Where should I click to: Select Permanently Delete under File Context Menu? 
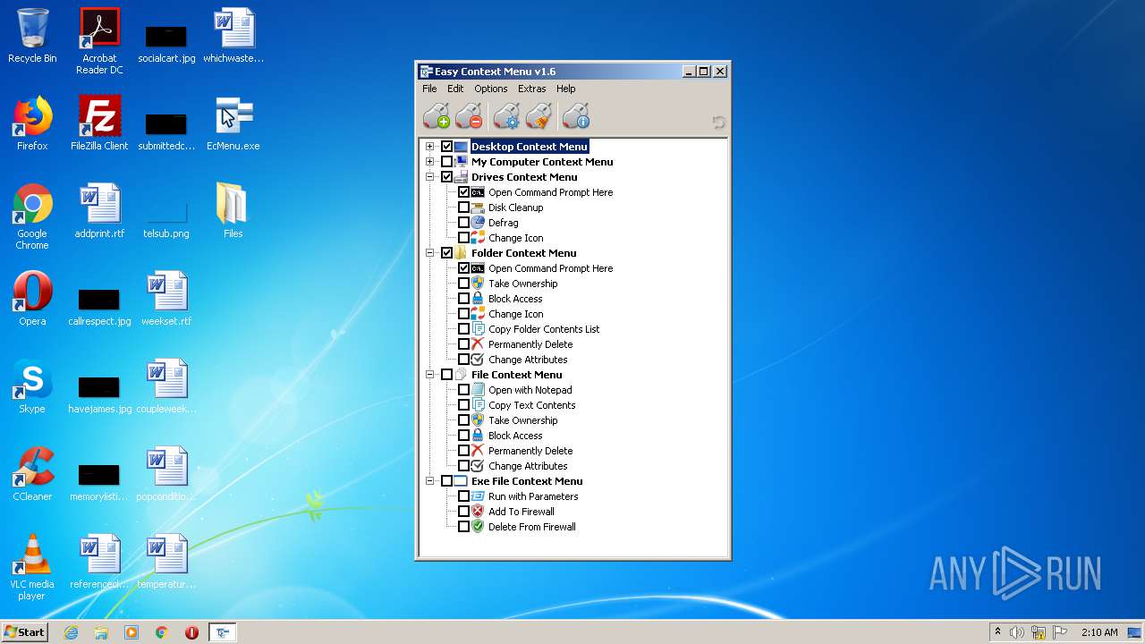point(530,451)
